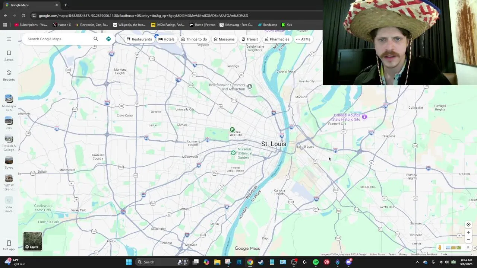Filter map by Restaurants
The height and width of the screenshot is (268, 477).
pyautogui.click(x=139, y=39)
